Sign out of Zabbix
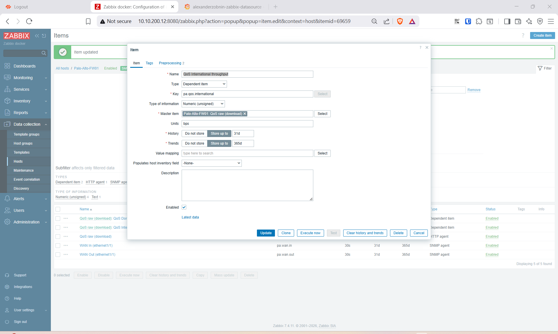The width and height of the screenshot is (558, 334). (20, 322)
